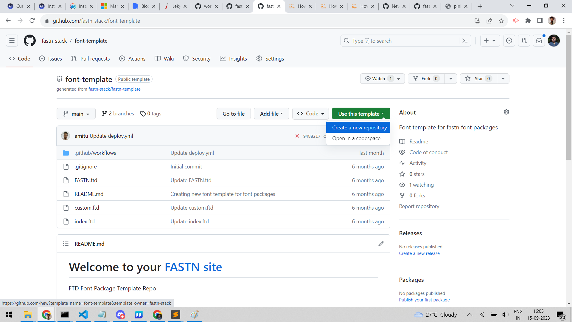
Task: Star the font-template repository
Action: coord(478,78)
